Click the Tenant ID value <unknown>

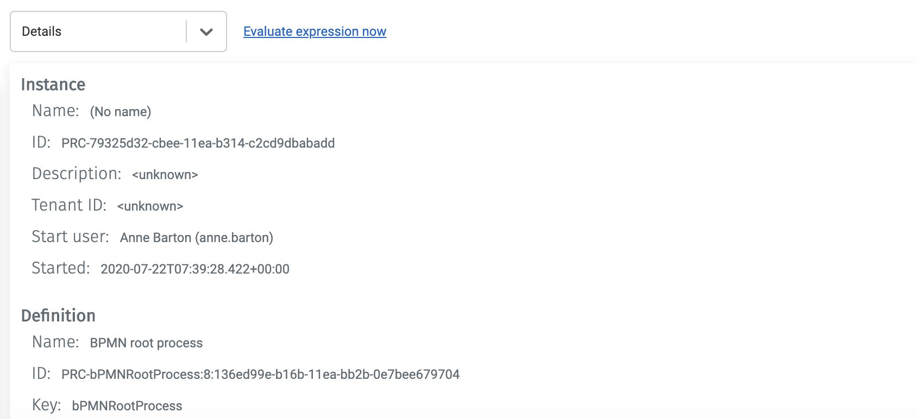pyautogui.click(x=150, y=206)
